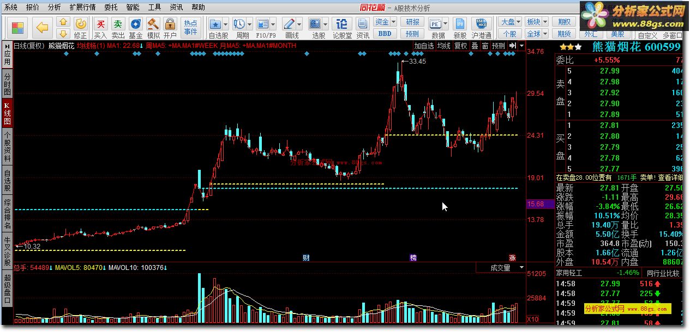Expand the 周期 period dropdown arrow

[x=249, y=24]
